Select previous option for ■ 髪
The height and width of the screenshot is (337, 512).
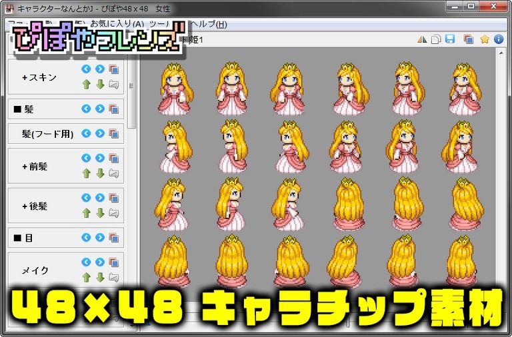(x=86, y=109)
